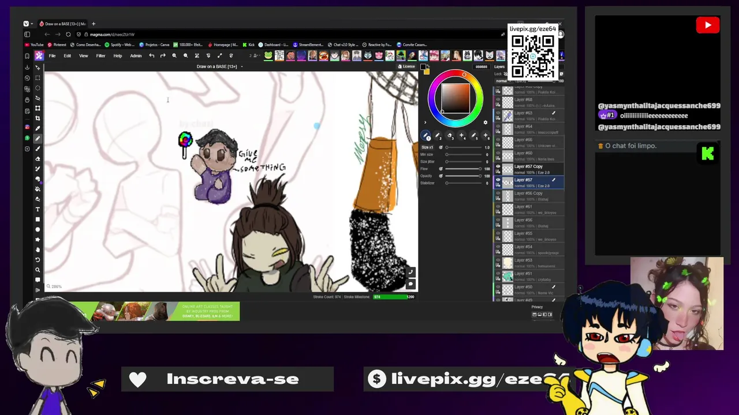Open the Magma logo home icon
This screenshot has height=415, width=739.
point(39,56)
